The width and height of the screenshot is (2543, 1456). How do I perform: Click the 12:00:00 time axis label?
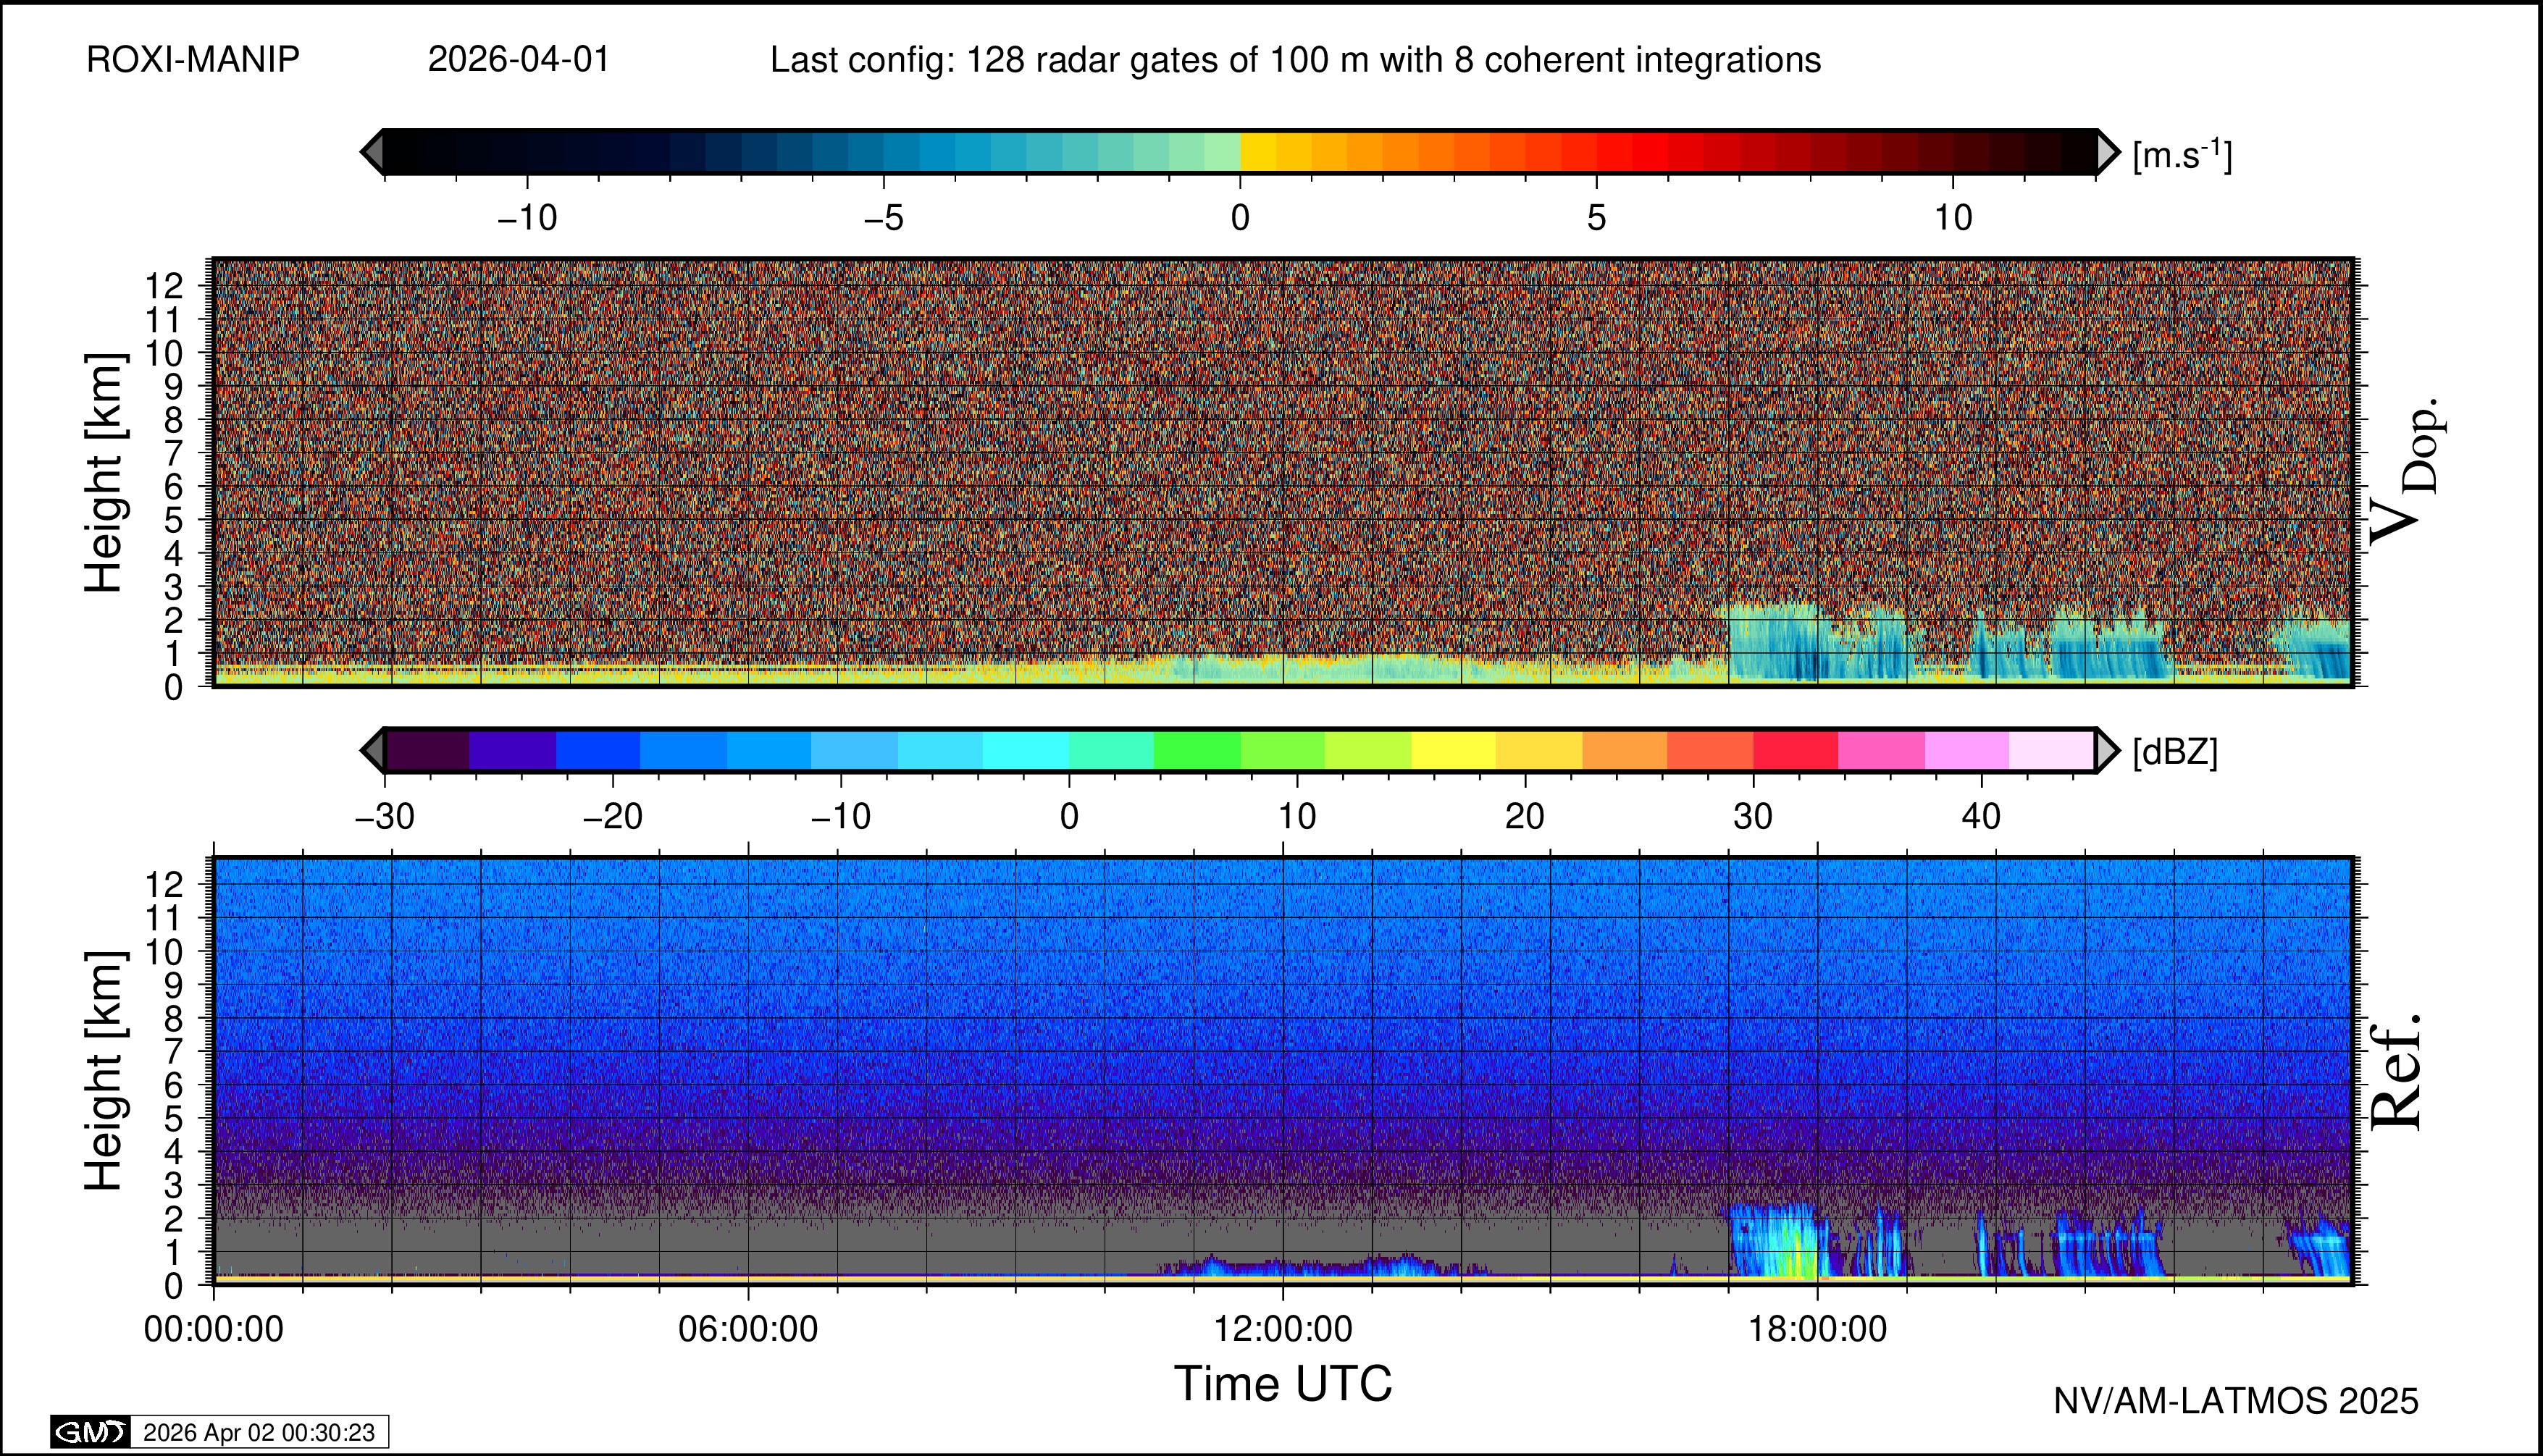tap(1283, 1329)
